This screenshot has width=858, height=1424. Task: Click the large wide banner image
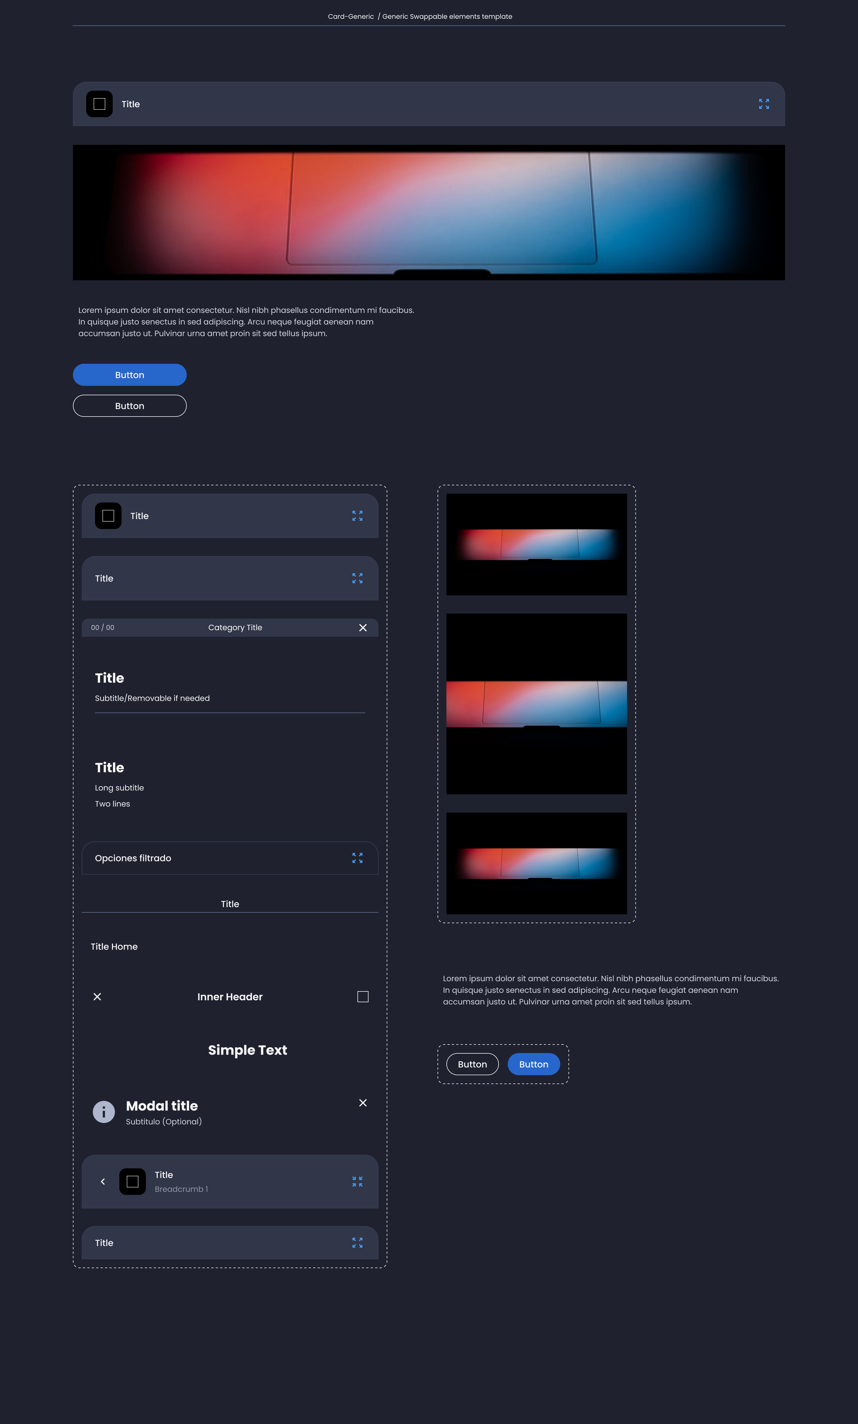click(429, 213)
